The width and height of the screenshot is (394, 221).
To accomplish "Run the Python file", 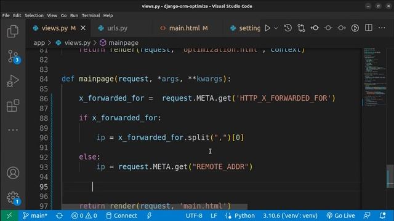I will (267, 28).
